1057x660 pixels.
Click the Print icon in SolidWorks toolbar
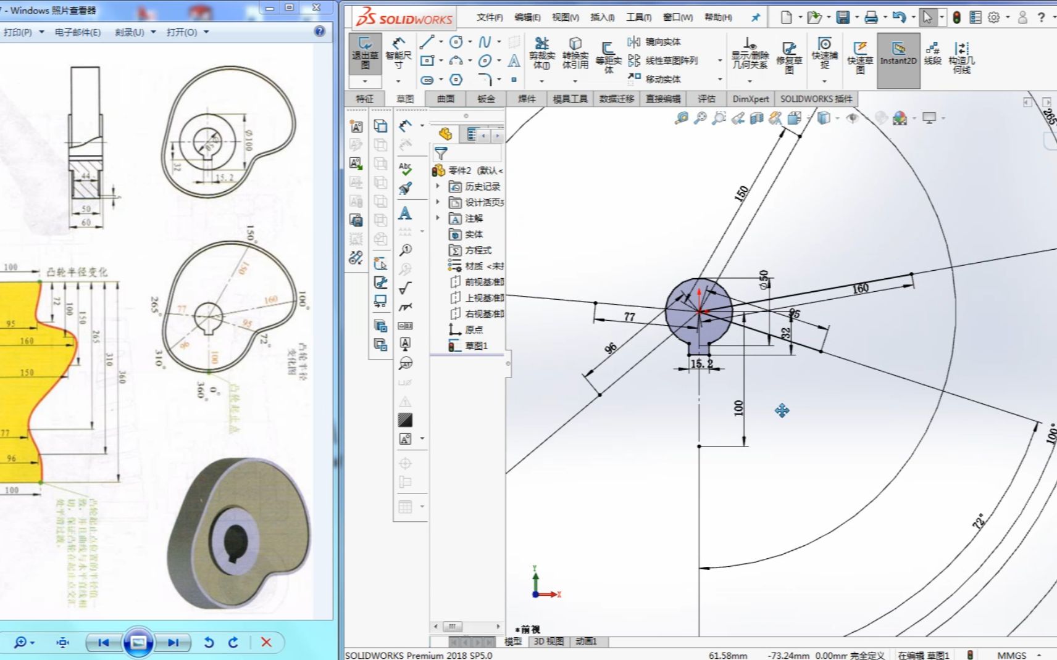(x=871, y=17)
